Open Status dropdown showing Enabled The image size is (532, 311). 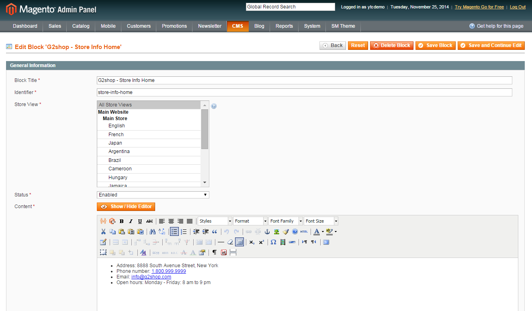[x=153, y=195]
